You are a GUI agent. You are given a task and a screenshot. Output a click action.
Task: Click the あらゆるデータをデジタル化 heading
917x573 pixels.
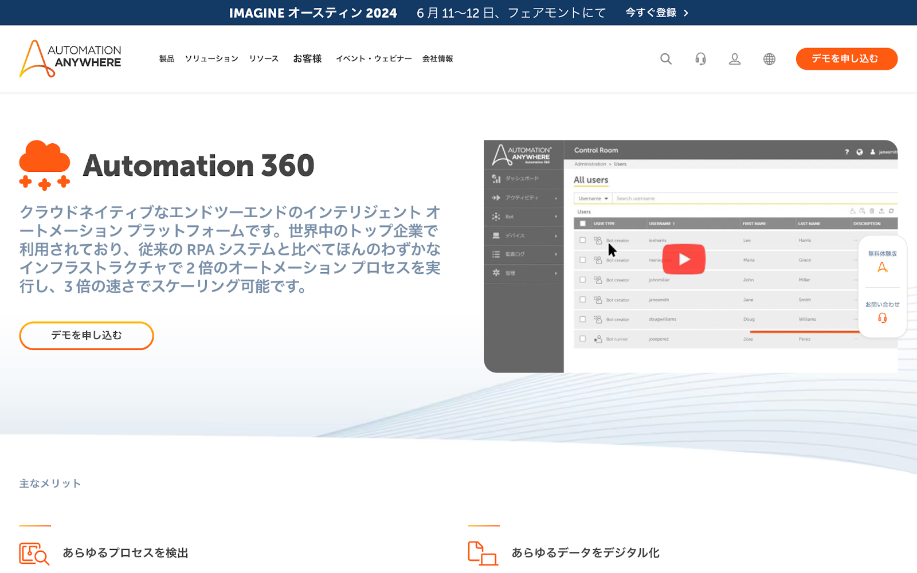pyautogui.click(x=586, y=553)
